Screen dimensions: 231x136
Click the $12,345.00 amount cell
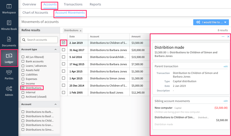[x=138, y=92]
